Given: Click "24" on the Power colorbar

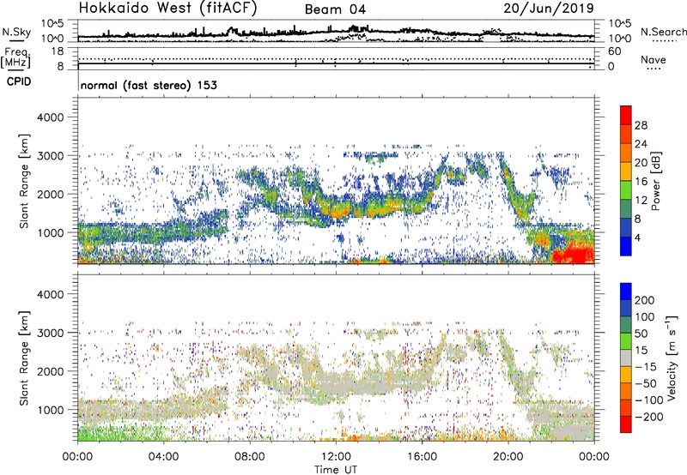Looking at the screenshot, I should click(641, 144).
